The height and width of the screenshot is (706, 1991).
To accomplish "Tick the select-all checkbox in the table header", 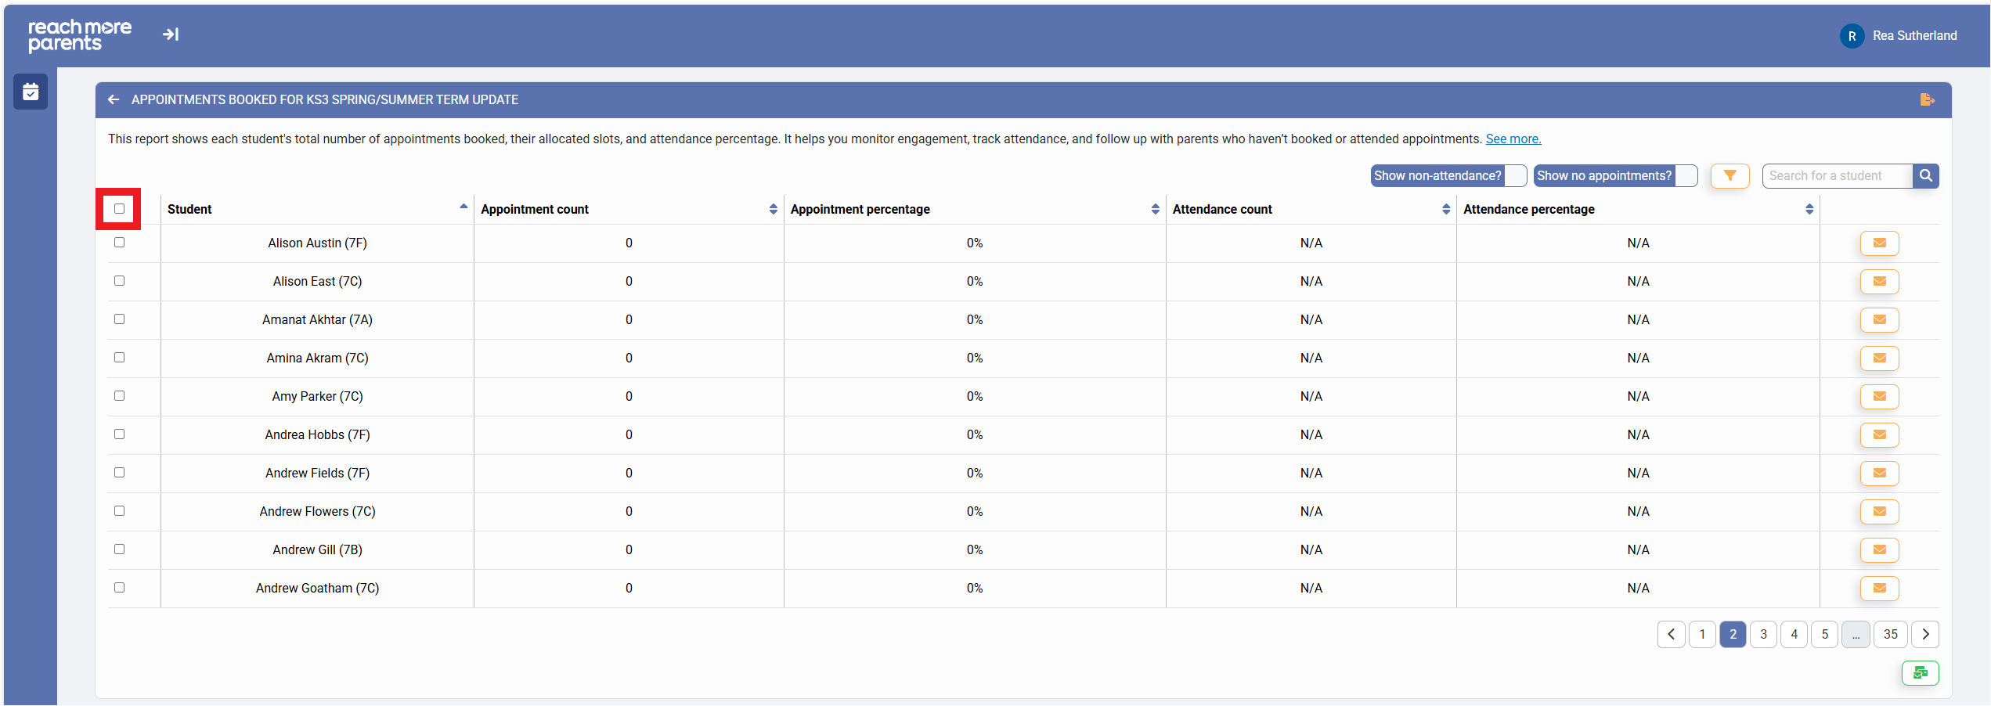I will [x=119, y=209].
